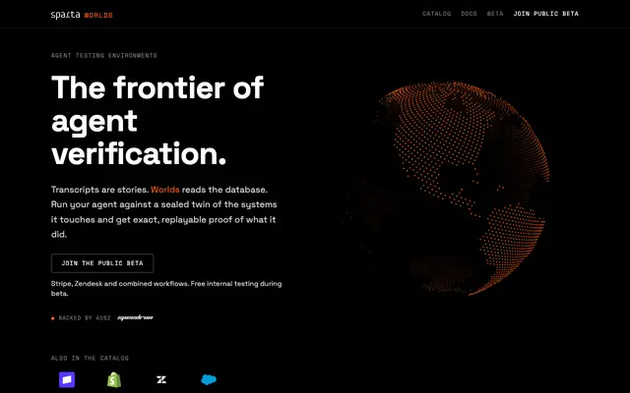Screen dimensions: 630x393
Task: Click the 'Agent Testing Environments' label
Action: point(103,55)
